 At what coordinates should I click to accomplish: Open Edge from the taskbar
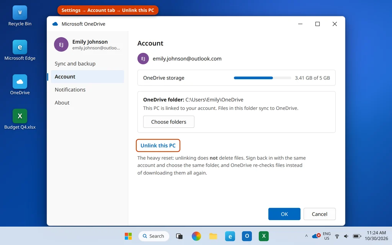pyautogui.click(x=230, y=236)
